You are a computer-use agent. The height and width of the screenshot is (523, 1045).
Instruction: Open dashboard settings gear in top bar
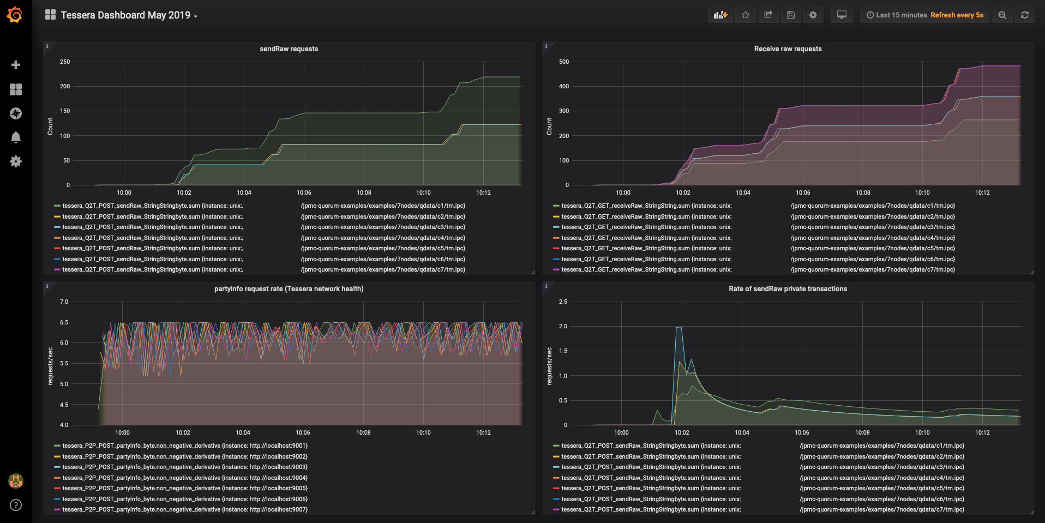813,15
